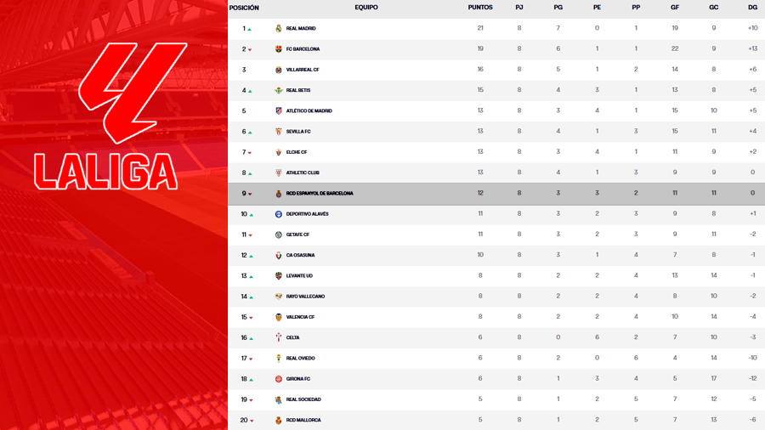Screen dimensions: 765x430
Task: Click the Atlético de Madrid crest icon
Action: [279, 111]
